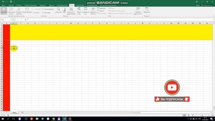Switch to the Review (Рецензирование) tab
The image size is (215, 121).
pyautogui.click(x=62, y=5)
